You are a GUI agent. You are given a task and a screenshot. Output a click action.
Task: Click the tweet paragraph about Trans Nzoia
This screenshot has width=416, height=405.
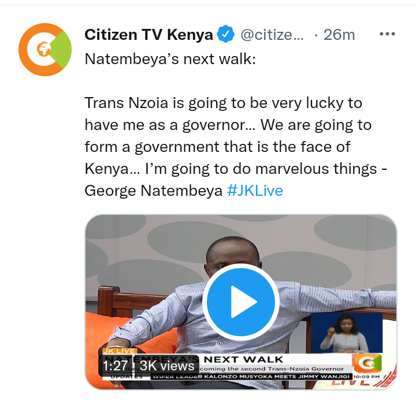point(236,146)
